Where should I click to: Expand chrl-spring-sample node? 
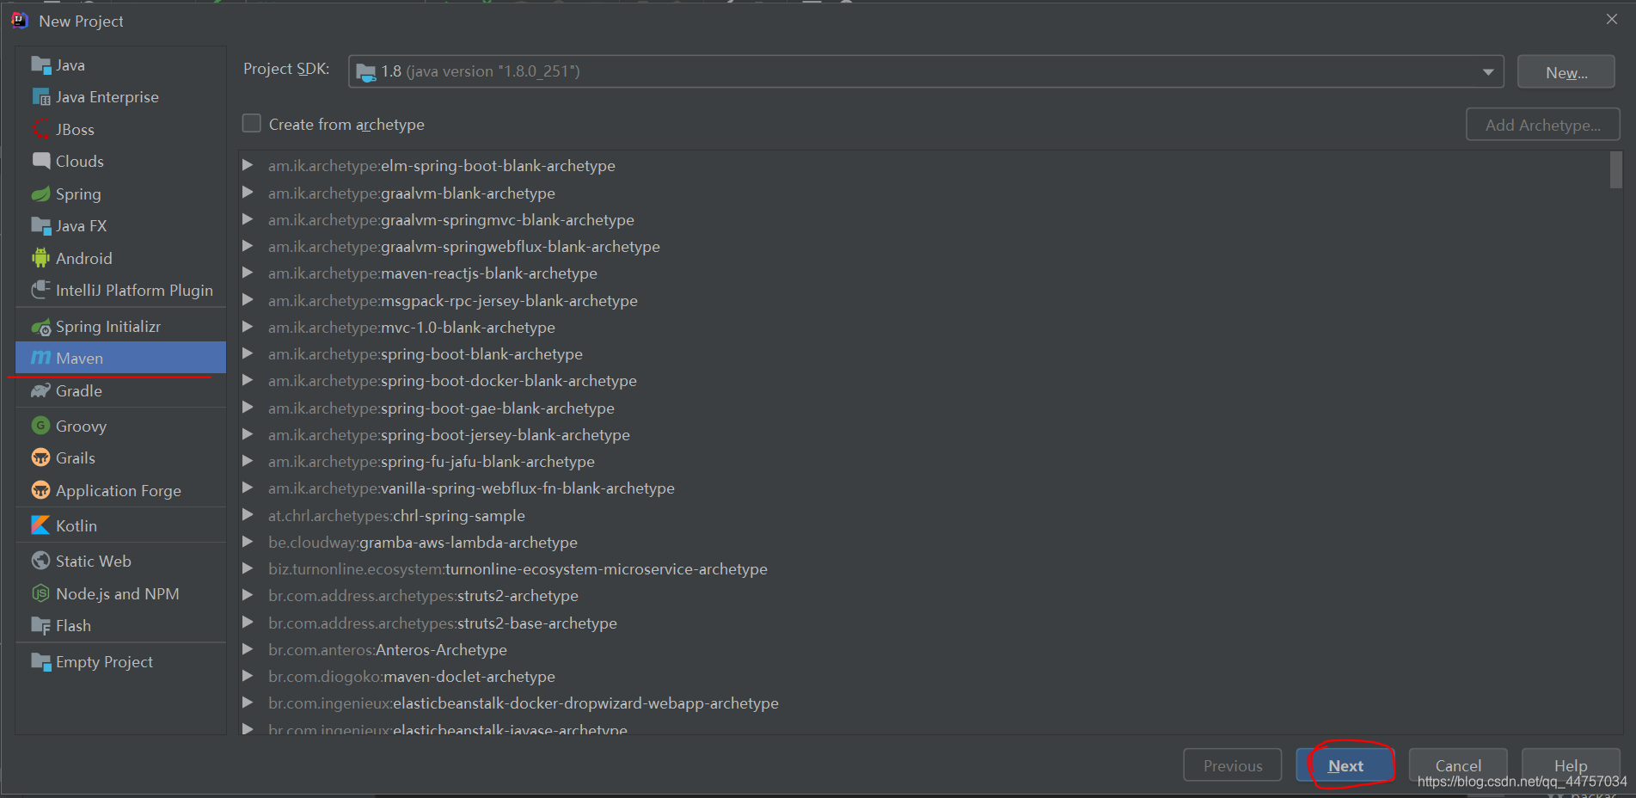pyautogui.click(x=248, y=515)
